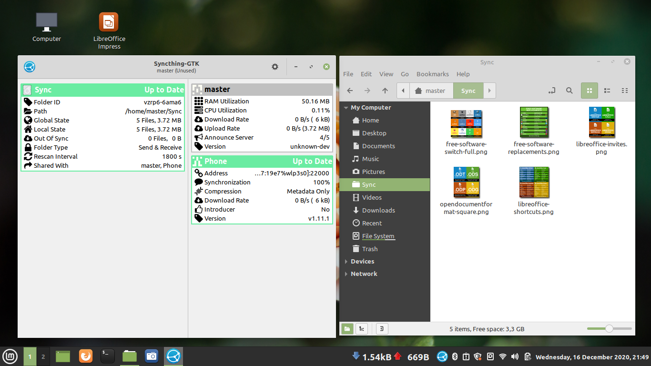Go back in the file manager

[350, 91]
